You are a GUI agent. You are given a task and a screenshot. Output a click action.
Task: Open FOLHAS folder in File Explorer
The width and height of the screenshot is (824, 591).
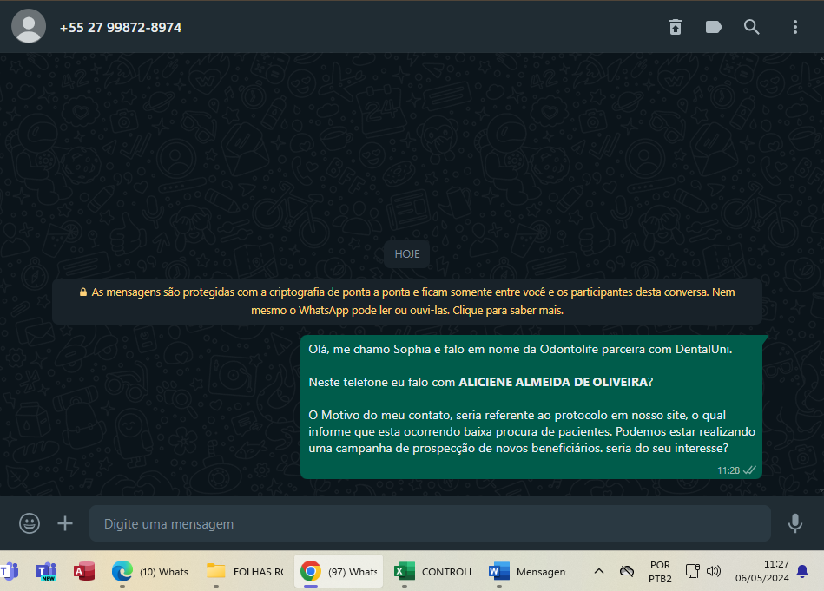[245, 571]
